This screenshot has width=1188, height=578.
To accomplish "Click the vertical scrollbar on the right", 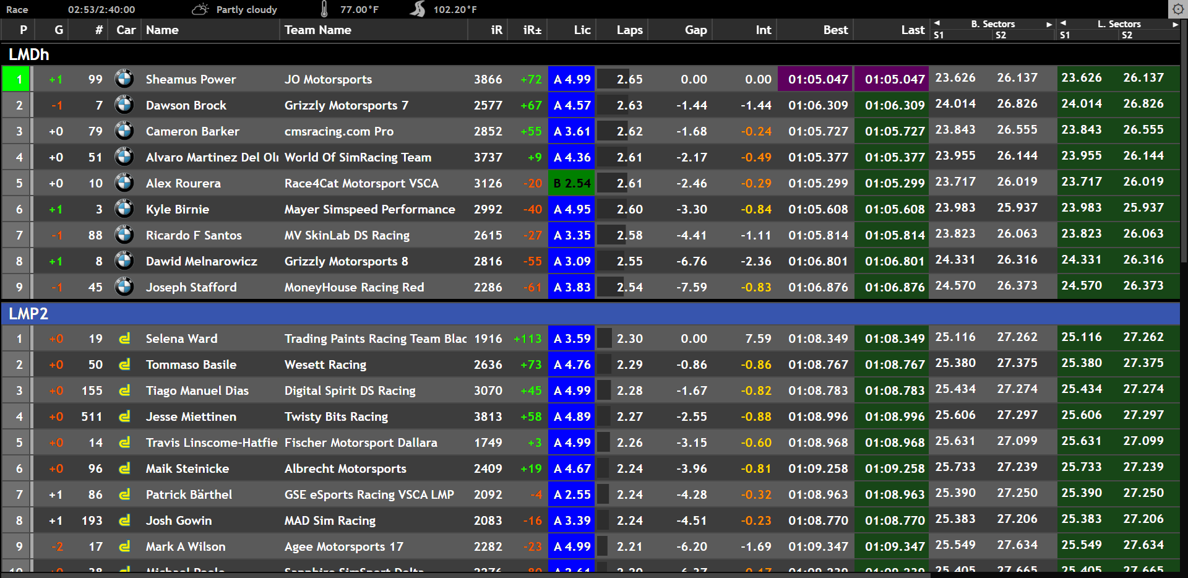I will click(1184, 155).
